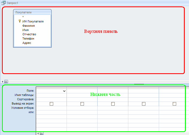This screenshot has width=189, height=135.
Task: Open the Поле dropdown in first column
Action: click(x=64, y=91)
